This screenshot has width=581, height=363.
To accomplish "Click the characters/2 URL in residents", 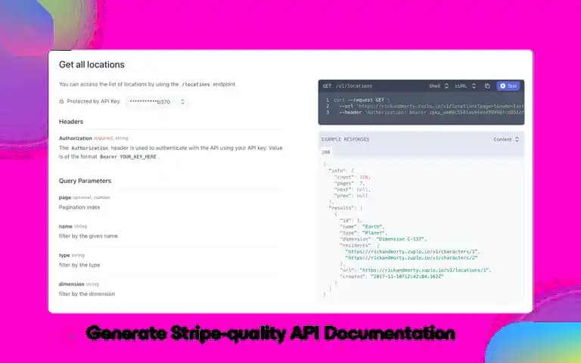I will (x=412, y=258).
